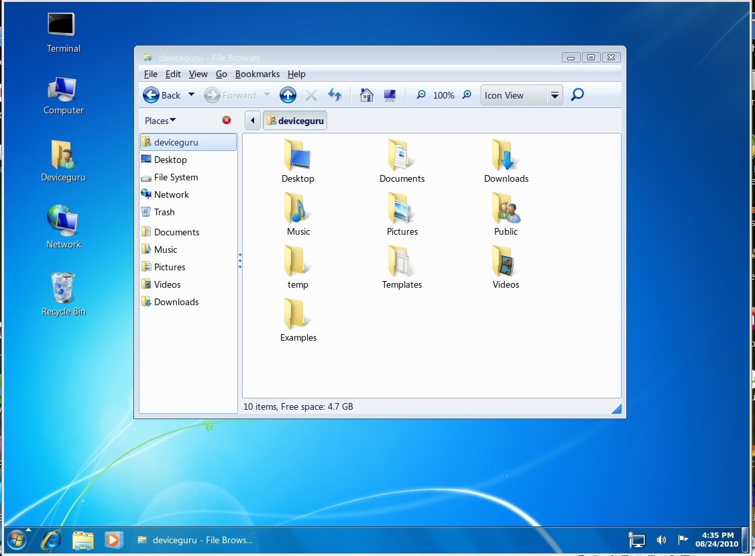Expand the Back history dropdown arrow

tap(191, 95)
